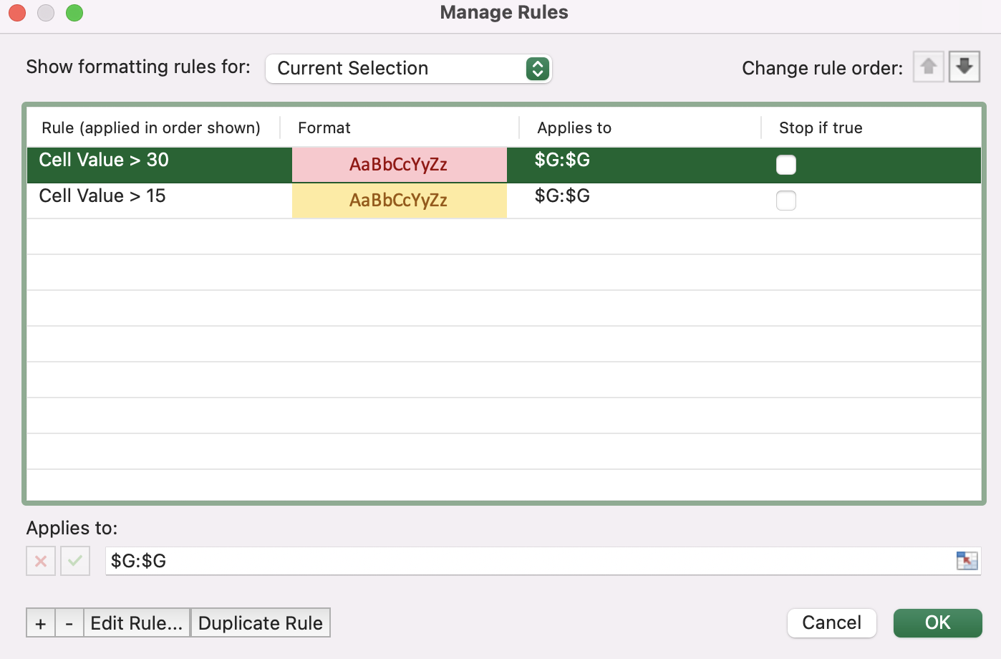Viewport: 1001px width, 659px height.
Task: Click the red X cancel entry icon
Action: [41, 561]
